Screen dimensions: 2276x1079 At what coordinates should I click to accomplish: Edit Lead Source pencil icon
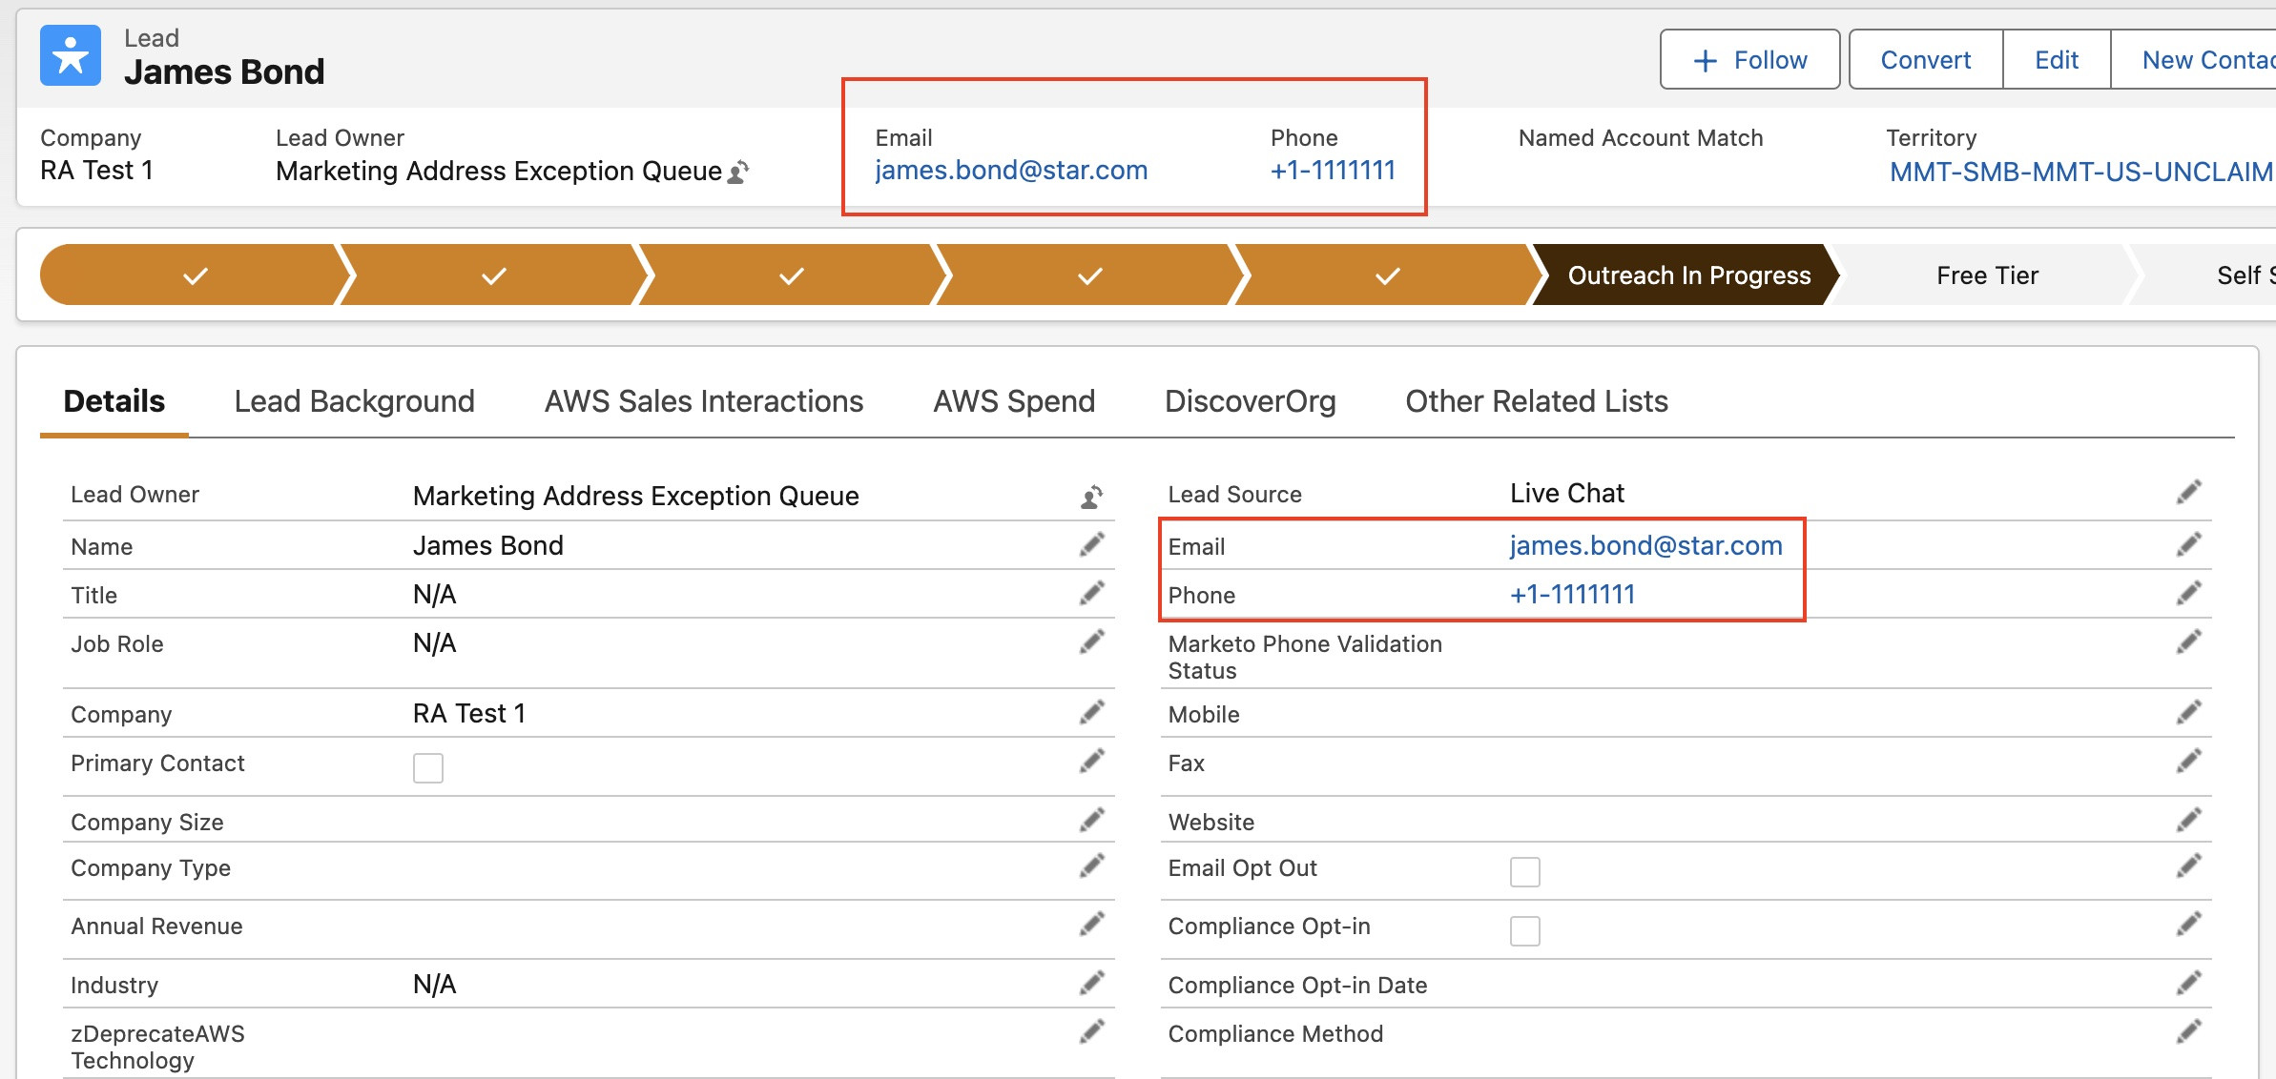coord(2189,492)
